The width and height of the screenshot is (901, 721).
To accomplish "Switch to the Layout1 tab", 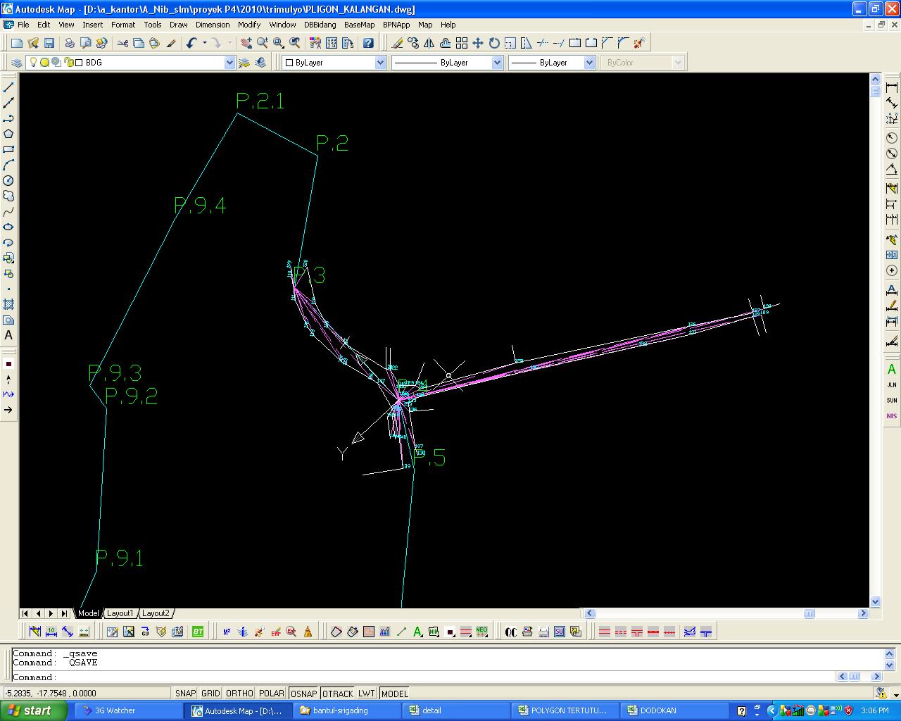I will click(120, 613).
